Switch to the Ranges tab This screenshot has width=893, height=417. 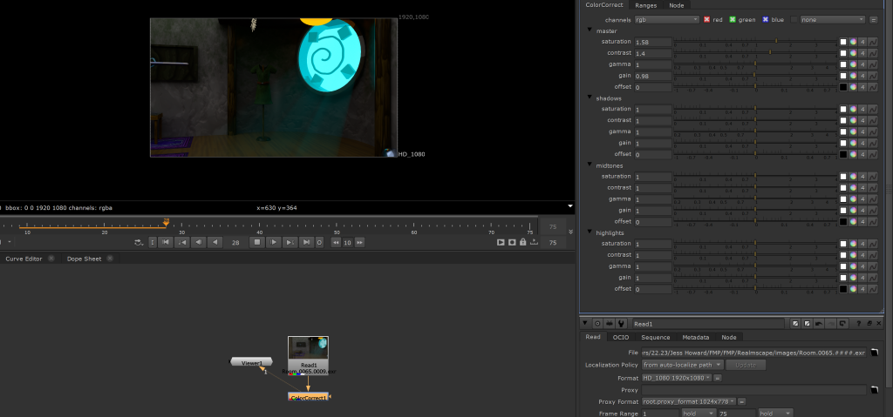[x=646, y=5]
